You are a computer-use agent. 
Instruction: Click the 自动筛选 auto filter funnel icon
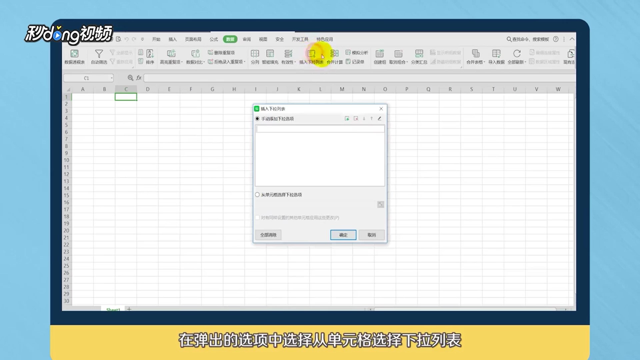(99, 54)
